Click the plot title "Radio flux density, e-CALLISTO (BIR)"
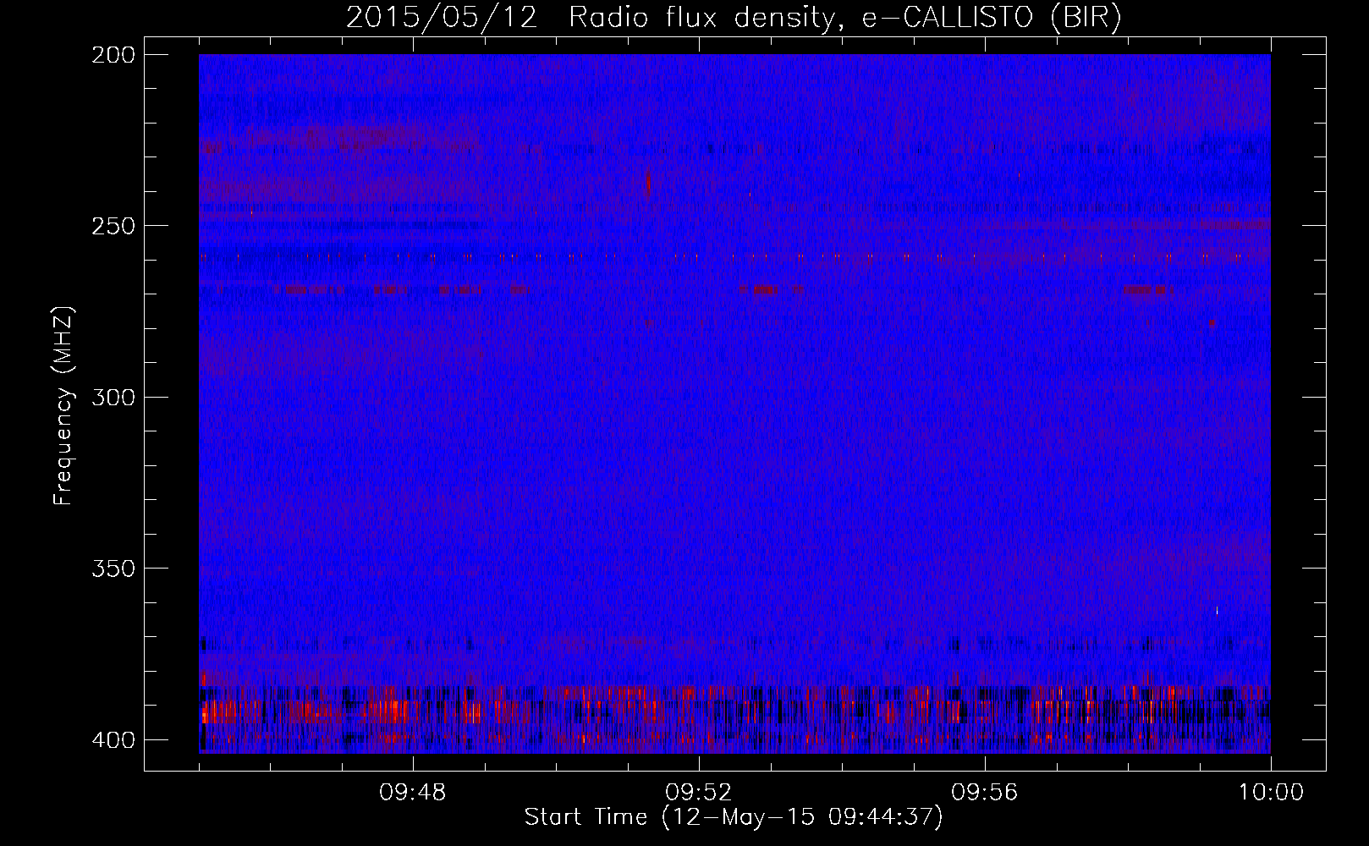 click(x=845, y=18)
